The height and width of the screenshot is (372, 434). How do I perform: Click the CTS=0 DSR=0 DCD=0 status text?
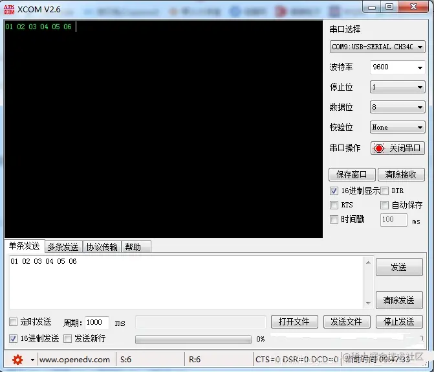297,360
